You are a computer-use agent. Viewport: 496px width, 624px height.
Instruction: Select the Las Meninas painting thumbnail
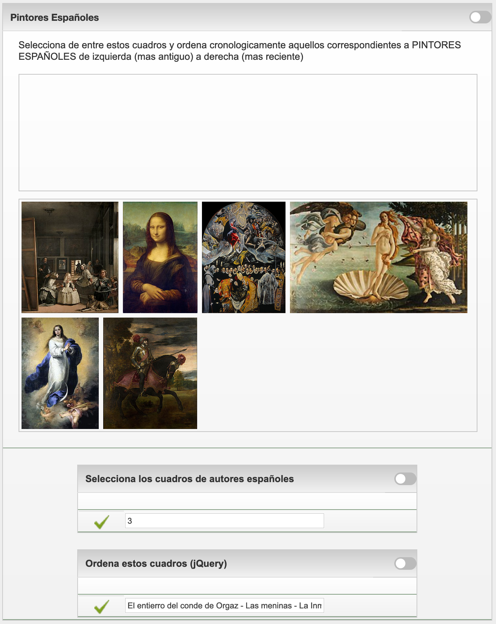click(x=70, y=257)
